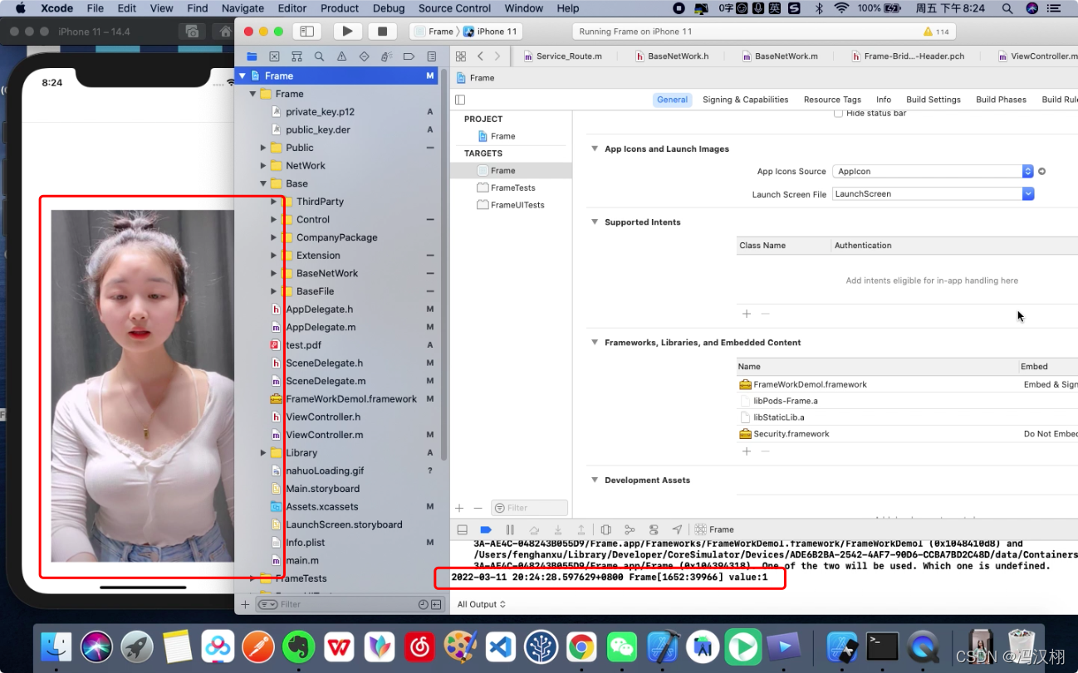Switch to Build Phases tab
Viewport: 1078px width, 673px height.
(1001, 100)
